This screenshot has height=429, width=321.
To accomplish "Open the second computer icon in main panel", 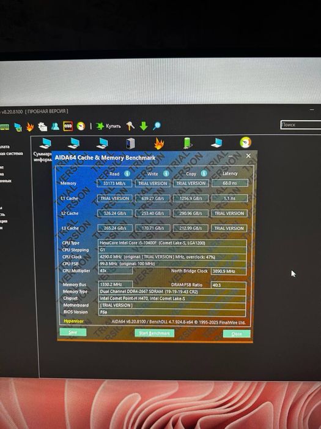I will pyautogui.click(x=74, y=143).
